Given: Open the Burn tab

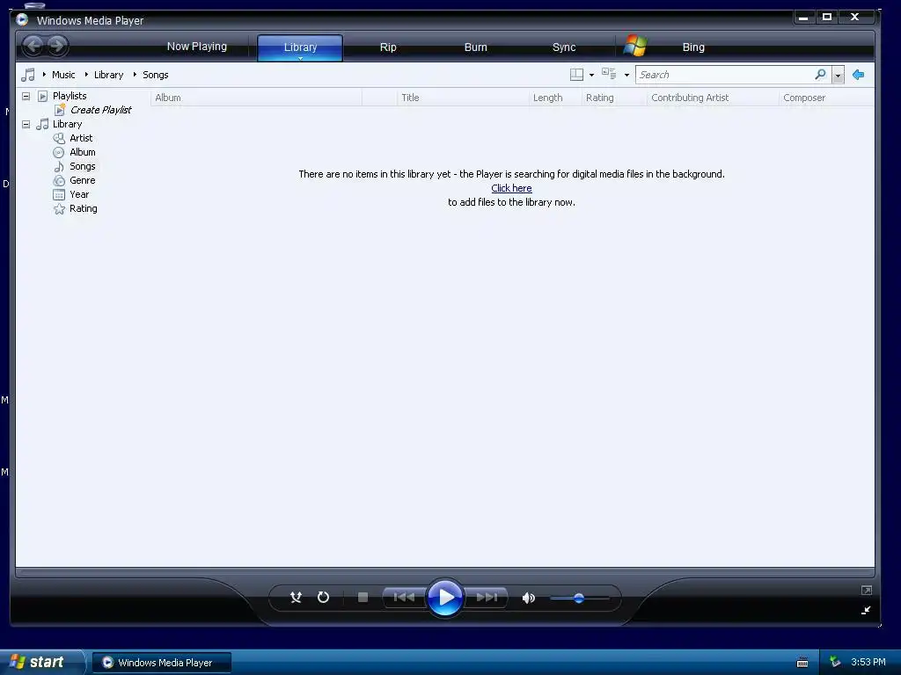Looking at the screenshot, I should [475, 47].
